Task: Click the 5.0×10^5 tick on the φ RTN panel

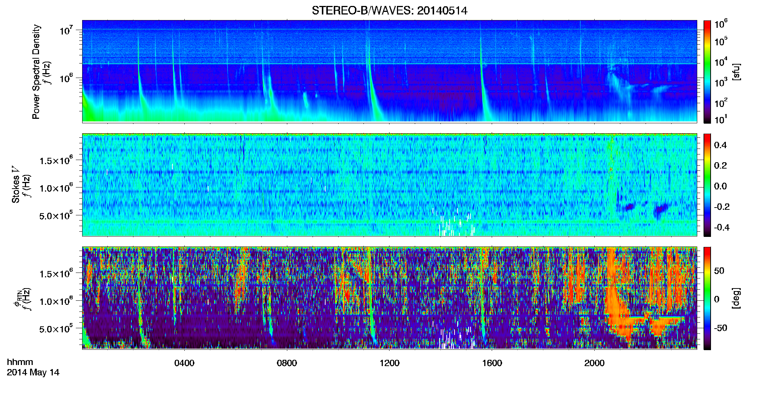Action: (x=56, y=329)
